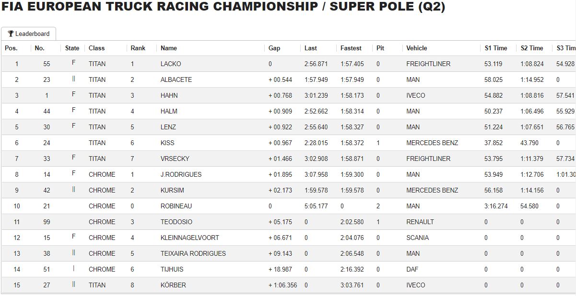Click the trophy icon on Leaderboard tab
Viewport: 576px width, 296px height.
tap(11, 34)
